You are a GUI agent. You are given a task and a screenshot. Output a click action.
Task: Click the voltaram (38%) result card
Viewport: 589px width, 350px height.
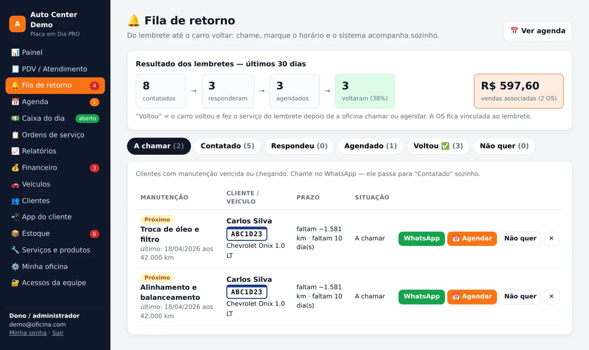tap(365, 91)
